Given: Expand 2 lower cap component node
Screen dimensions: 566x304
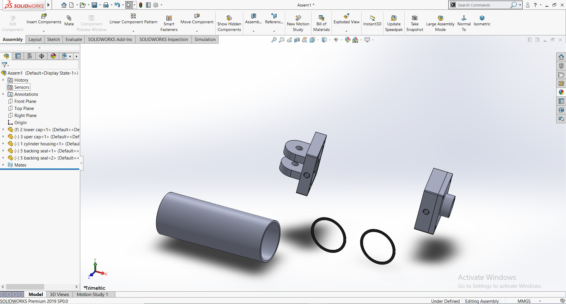Looking at the screenshot, I should (x=3, y=129).
